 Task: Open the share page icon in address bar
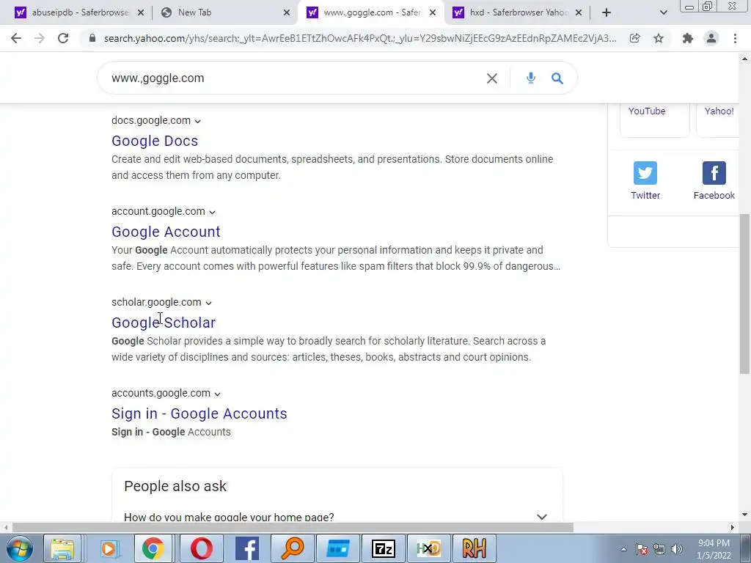click(634, 38)
